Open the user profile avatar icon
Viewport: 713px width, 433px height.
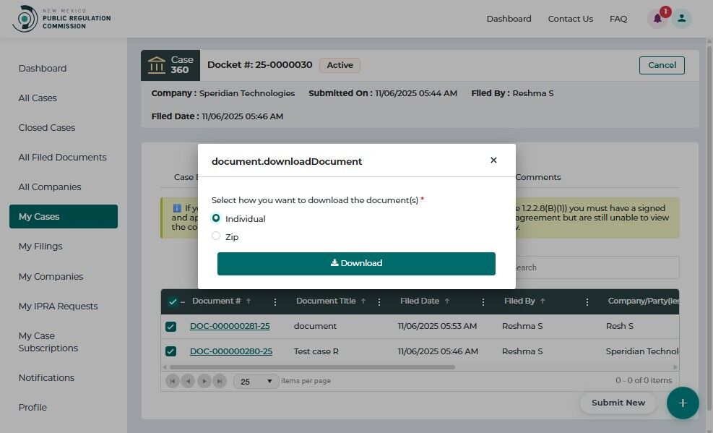(x=682, y=19)
